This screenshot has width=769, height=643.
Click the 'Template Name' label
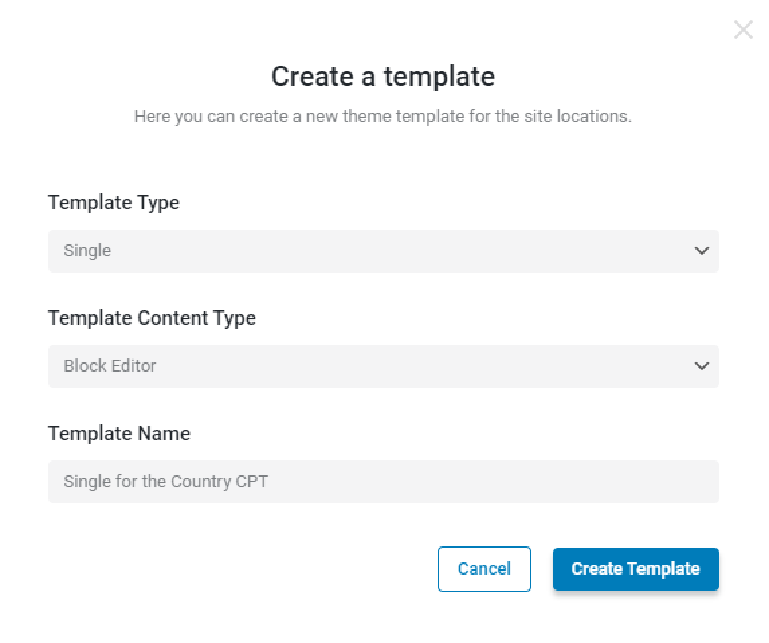click(119, 434)
